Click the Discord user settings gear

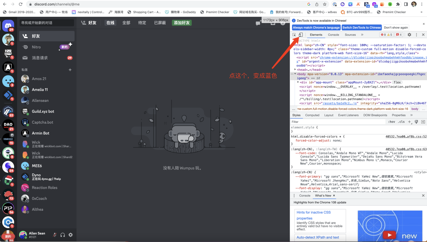(x=71, y=235)
